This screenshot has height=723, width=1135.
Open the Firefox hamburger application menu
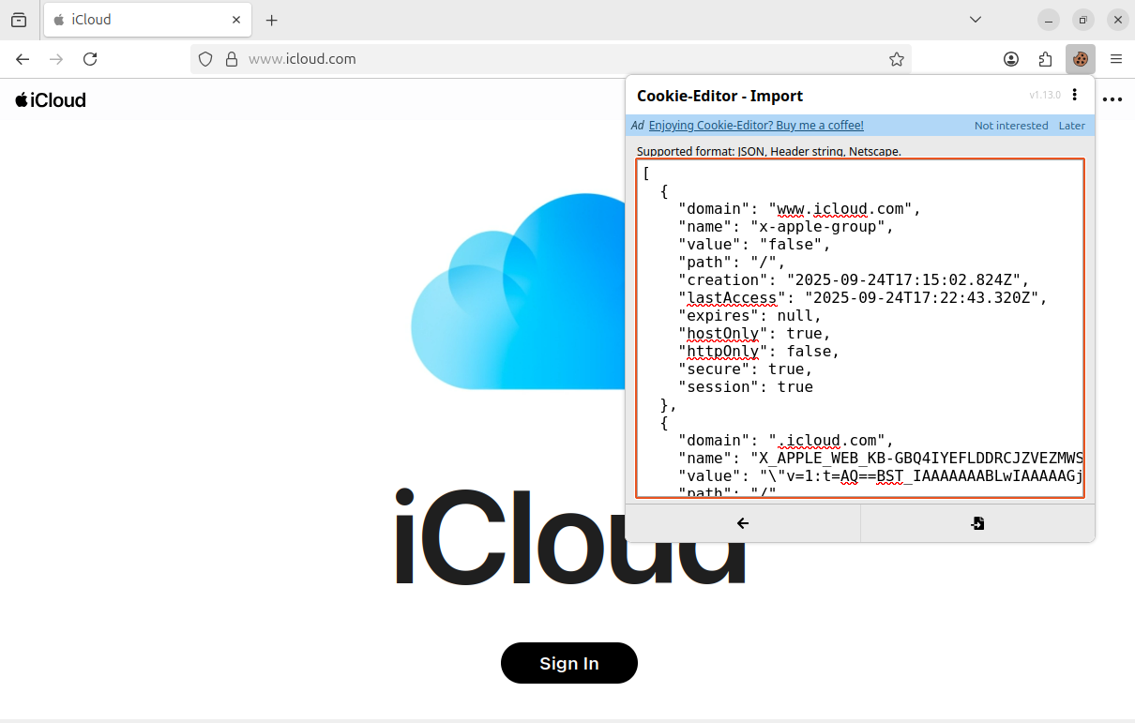(1116, 59)
